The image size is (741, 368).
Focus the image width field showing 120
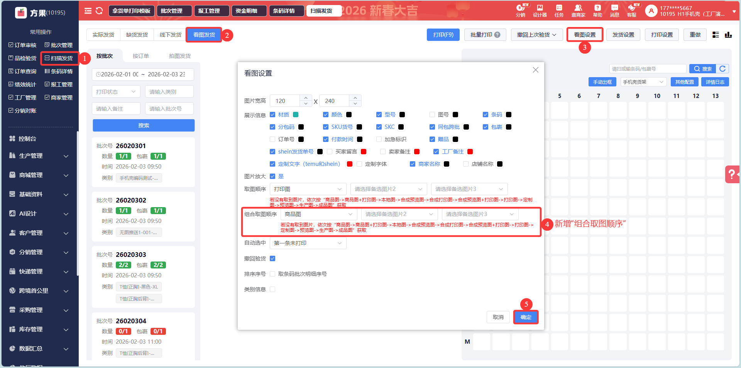pos(285,101)
